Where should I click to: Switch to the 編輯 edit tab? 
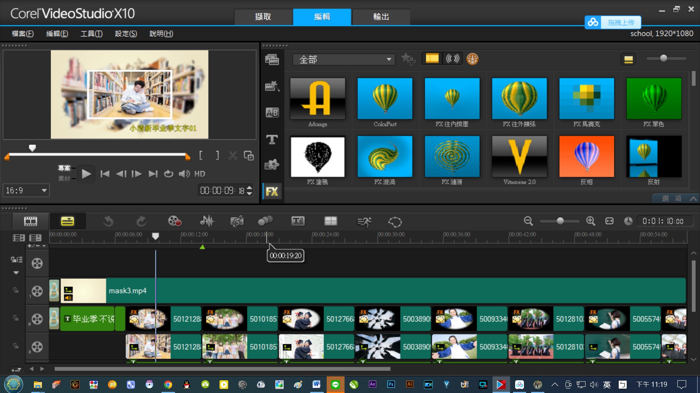click(322, 17)
